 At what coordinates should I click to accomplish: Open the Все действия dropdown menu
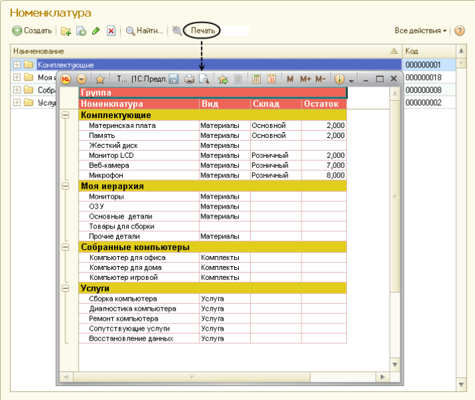pyautogui.click(x=420, y=31)
